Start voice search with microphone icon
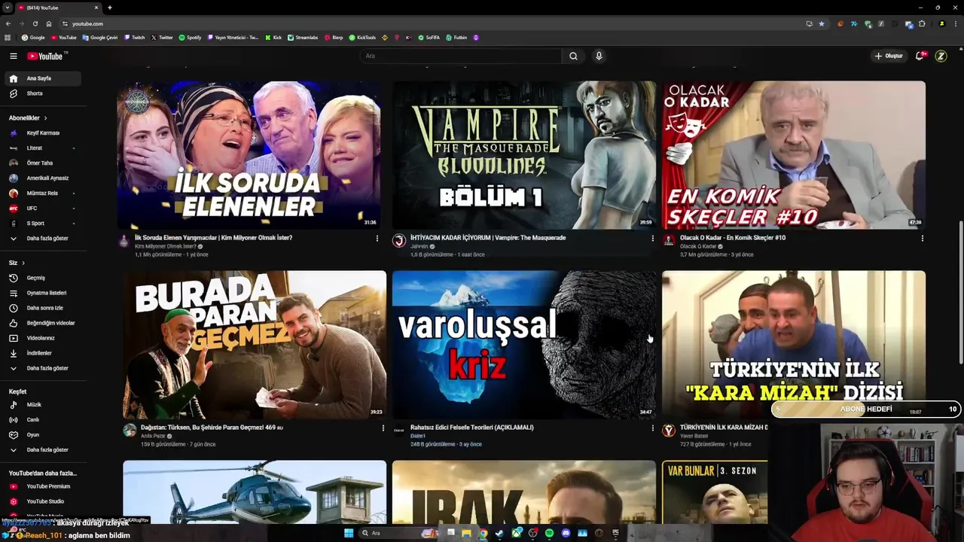964x542 pixels. [599, 56]
